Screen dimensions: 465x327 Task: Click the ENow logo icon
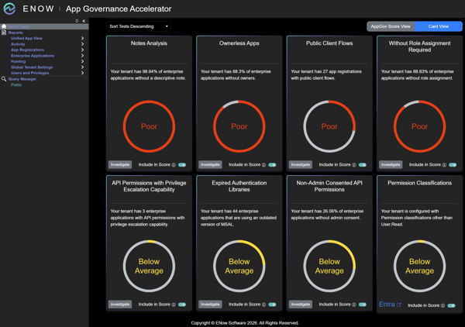point(9,9)
